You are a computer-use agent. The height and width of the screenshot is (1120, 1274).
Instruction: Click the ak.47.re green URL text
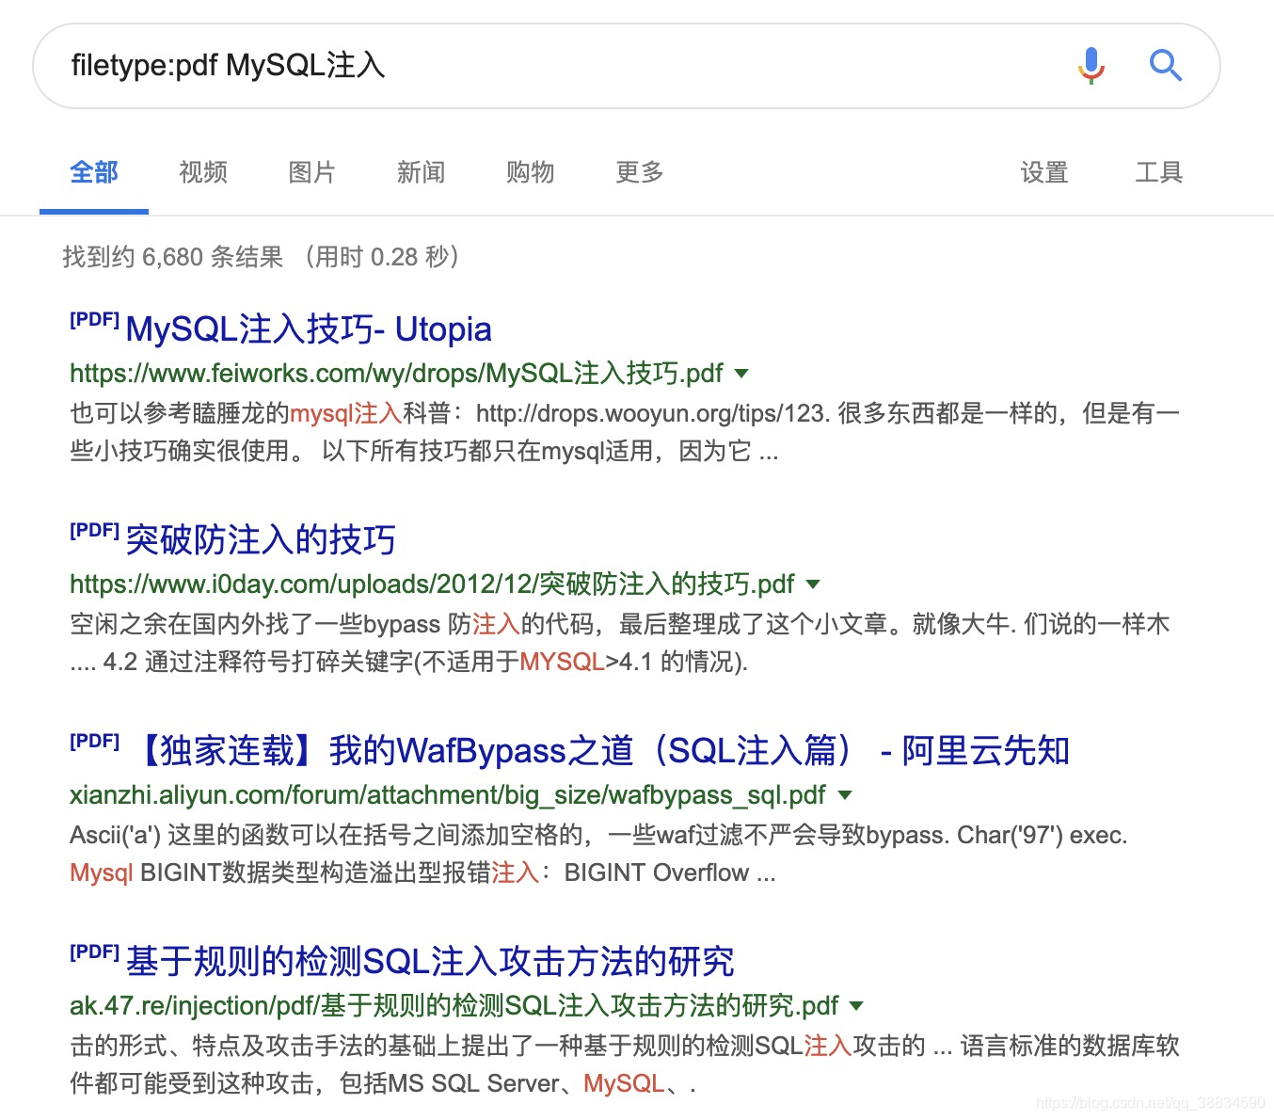pyautogui.click(x=454, y=1006)
